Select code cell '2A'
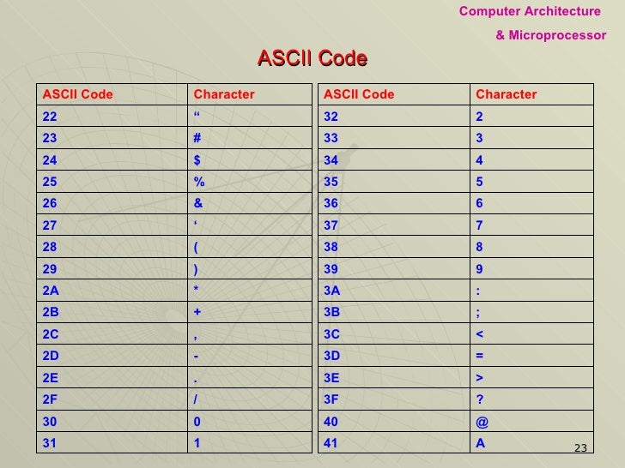This screenshot has width=625, height=468. click(112, 290)
